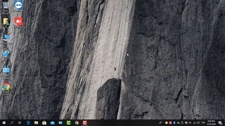Image resolution: width=225 pixels, height=126 pixels.
Task: Select the TeamViewer desktop shortcut
Action: [18, 6]
